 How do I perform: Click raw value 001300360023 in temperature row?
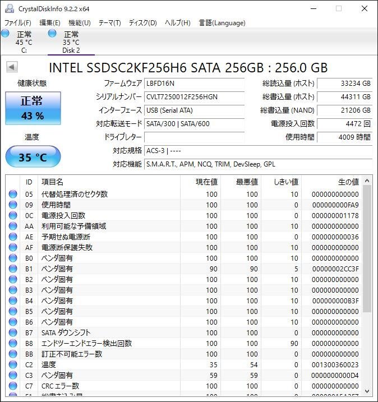[335, 364]
